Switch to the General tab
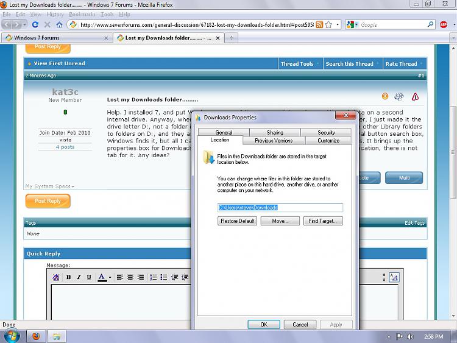 point(224,132)
